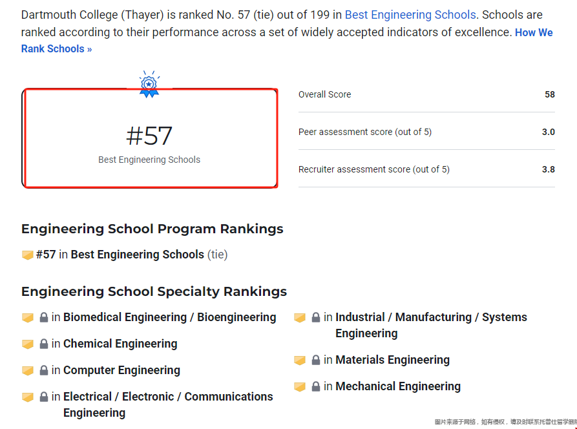Click yellow flag icon next to #57 ranking
Screen dimensions: 577x429
(x=28, y=255)
